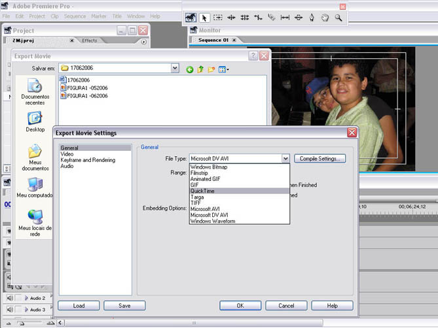
Task: Select the Track Select tool
Action: click(217, 18)
